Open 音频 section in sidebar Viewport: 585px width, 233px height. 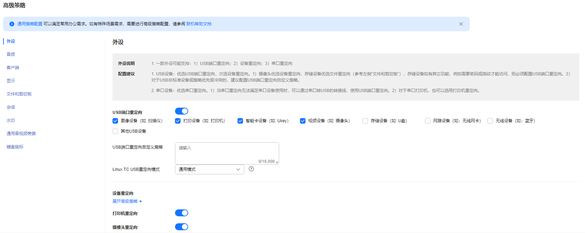[11, 55]
